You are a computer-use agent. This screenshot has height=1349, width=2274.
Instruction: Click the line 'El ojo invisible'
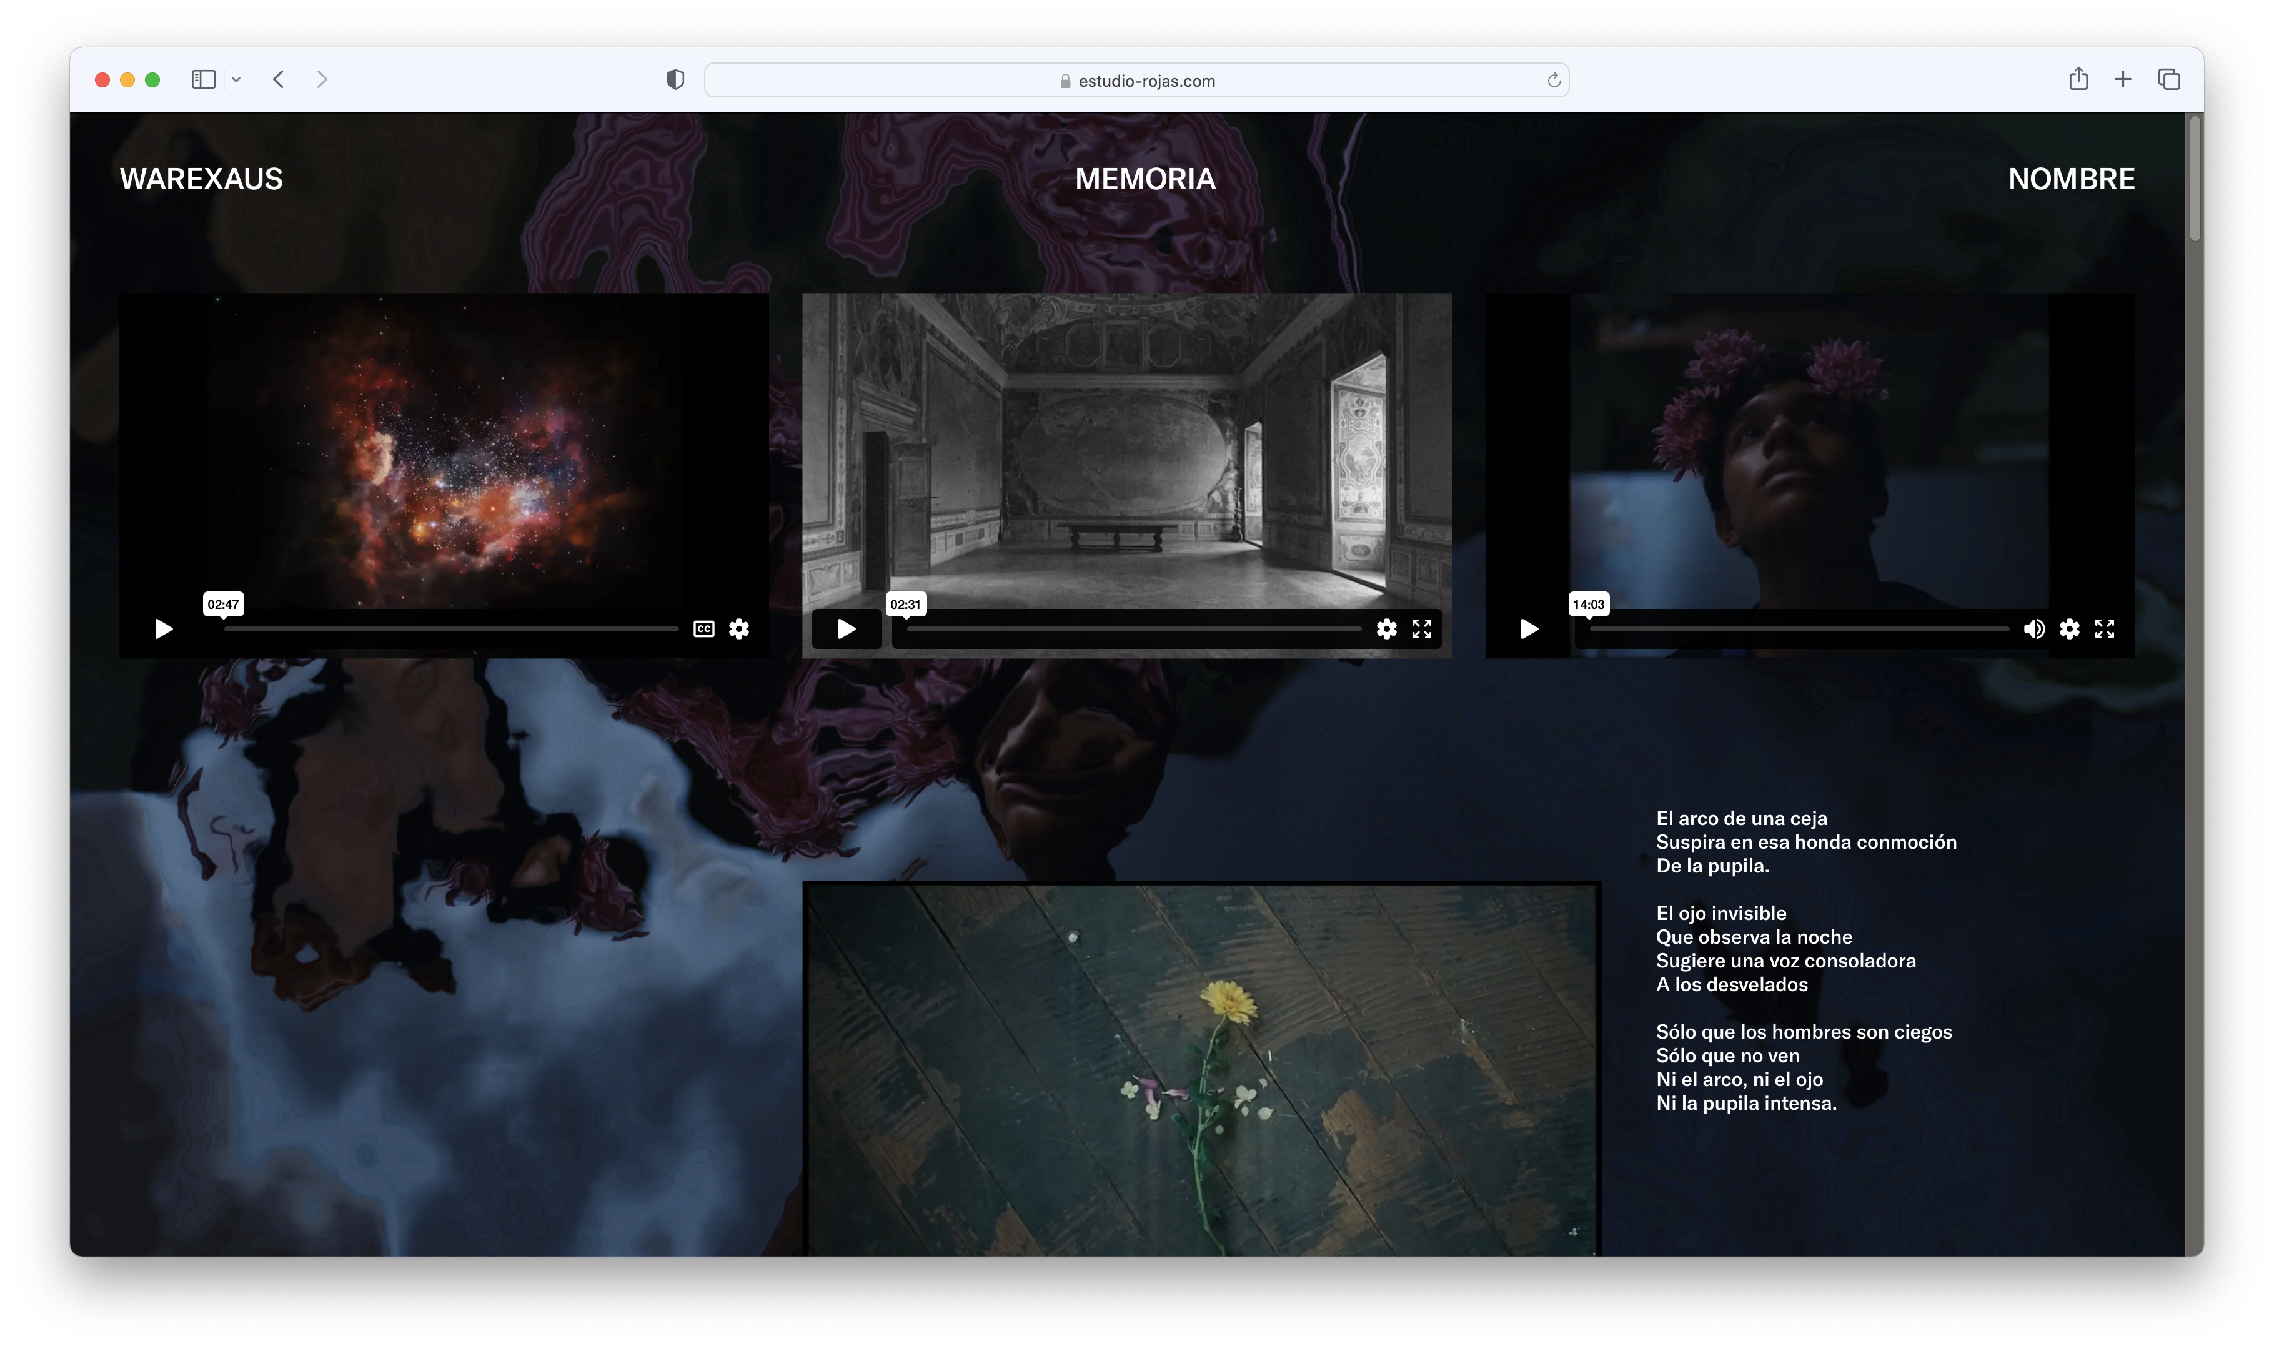coord(1721,914)
